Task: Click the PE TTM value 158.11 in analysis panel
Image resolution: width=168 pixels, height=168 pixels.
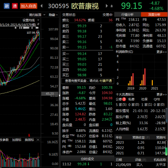Action: (134, 20)
